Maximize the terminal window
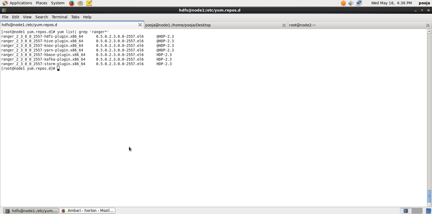 tap(422, 10)
